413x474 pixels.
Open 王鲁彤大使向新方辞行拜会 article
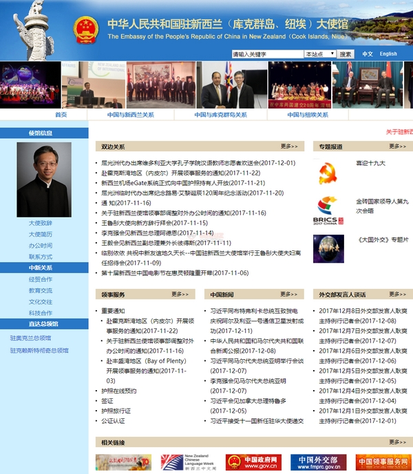pyautogui.click(x=155, y=223)
